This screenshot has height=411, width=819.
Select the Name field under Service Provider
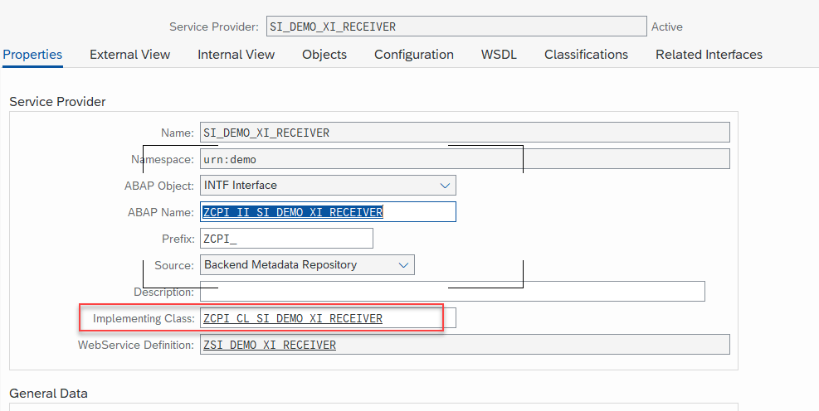(464, 133)
